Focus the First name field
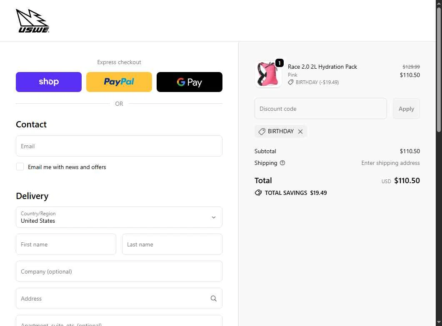This screenshot has height=326, width=442. click(66, 244)
